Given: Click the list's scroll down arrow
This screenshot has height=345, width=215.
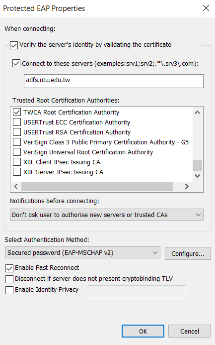Looking at the screenshot, I should tap(197, 176).
